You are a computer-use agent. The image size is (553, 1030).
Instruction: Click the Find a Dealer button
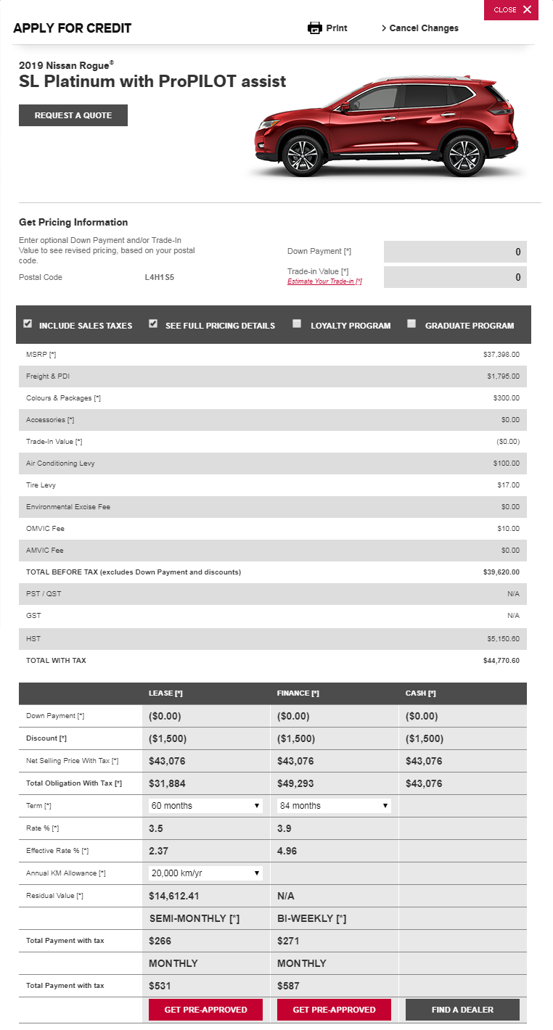tap(462, 1010)
